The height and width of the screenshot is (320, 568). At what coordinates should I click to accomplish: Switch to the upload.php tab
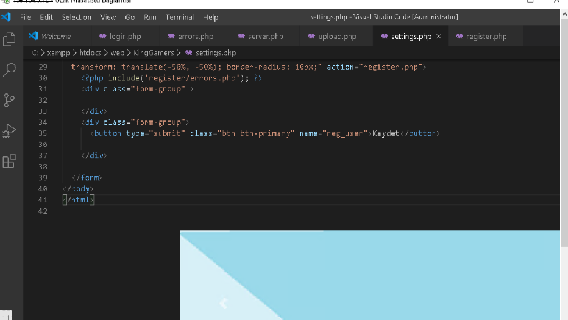(337, 36)
